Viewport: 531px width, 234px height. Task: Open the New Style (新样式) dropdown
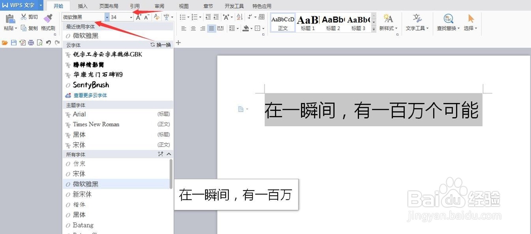click(396, 29)
